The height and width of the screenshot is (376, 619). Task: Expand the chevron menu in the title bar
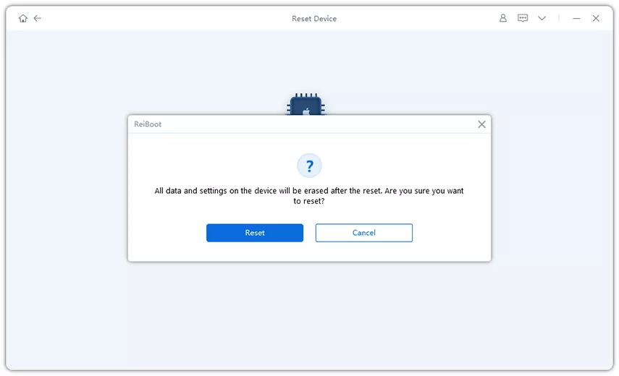(542, 18)
